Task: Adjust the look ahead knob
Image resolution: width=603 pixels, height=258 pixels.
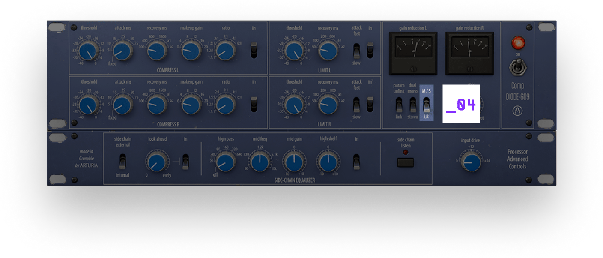Action: coord(156,162)
